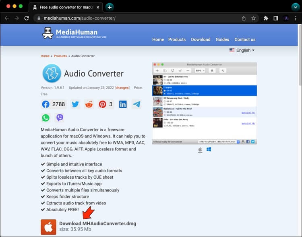Open Guides in the site navigation
Image resolution: width=302 pixels, height=237 pixels.
[x=222, y=39]
